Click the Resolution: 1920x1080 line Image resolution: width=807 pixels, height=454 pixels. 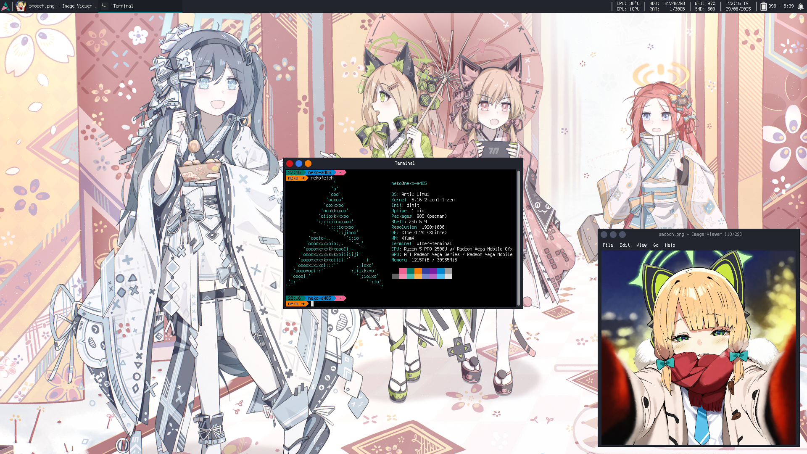pos(418,227)
